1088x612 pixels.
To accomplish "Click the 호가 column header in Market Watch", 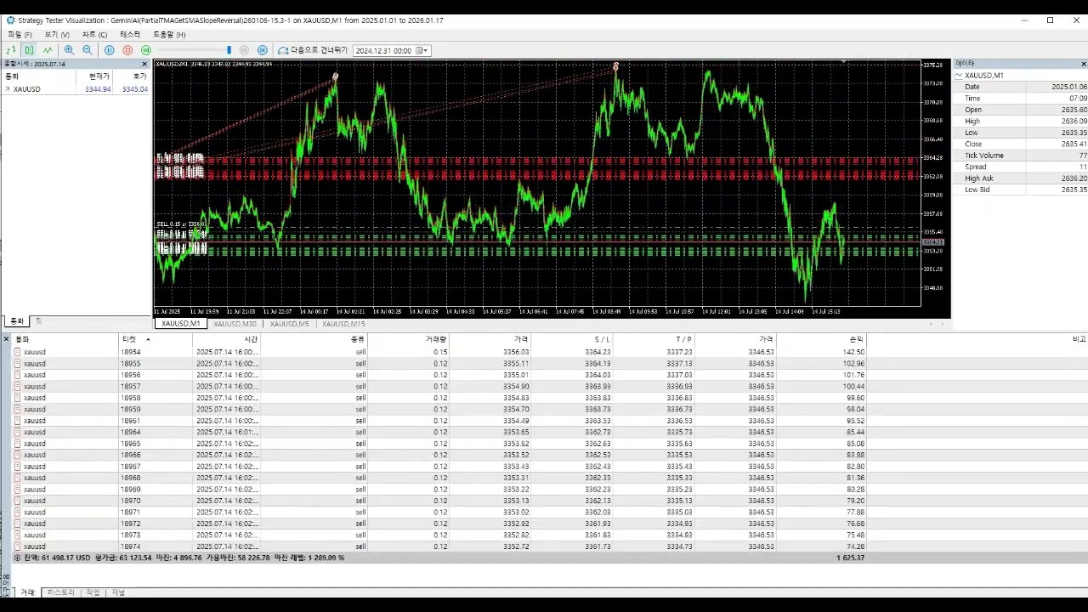I will click(133, 76).
